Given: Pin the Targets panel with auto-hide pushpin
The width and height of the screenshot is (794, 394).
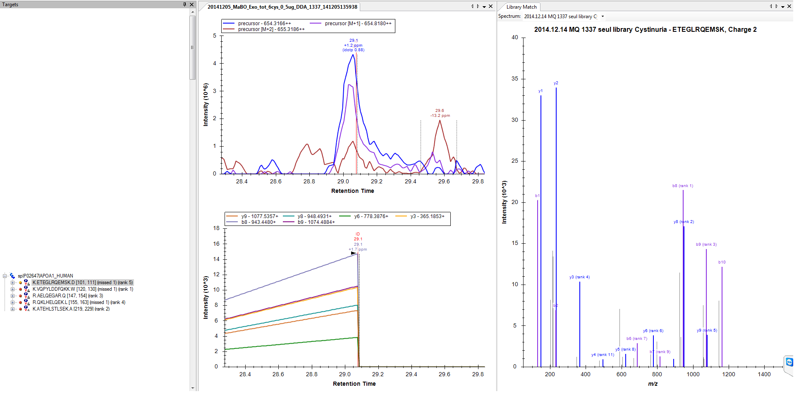Looking at the screenshot, I should (184, 5).
